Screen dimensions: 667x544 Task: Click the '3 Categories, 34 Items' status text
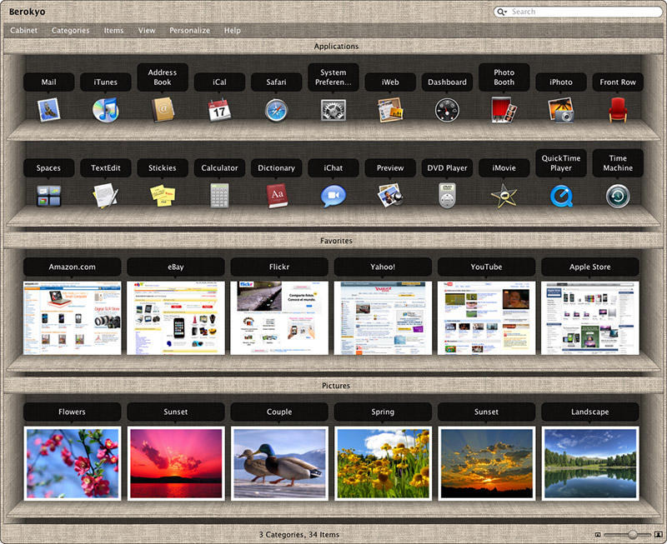click(x=299, y=535)
